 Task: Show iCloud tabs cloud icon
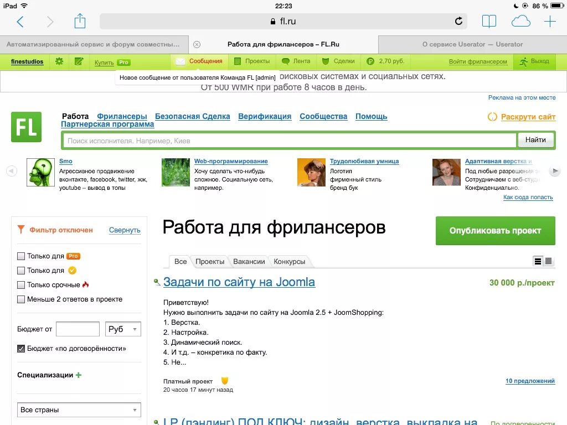coord(520,22)
